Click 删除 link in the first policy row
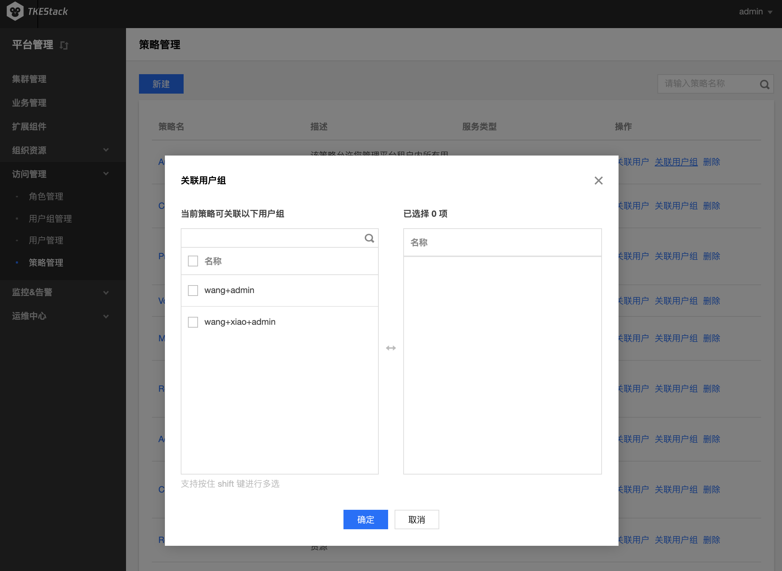Viewport: 782px width, 571px height. [712, 162]
